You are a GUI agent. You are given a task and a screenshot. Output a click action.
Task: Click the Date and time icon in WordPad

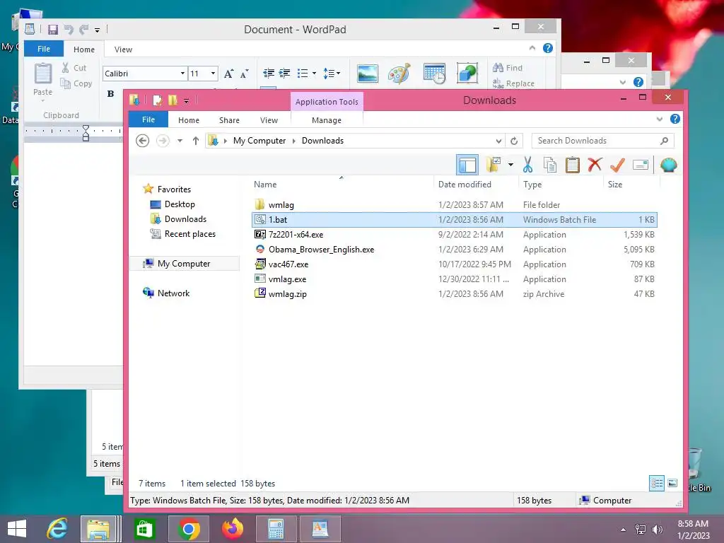[x=433, y=74]
